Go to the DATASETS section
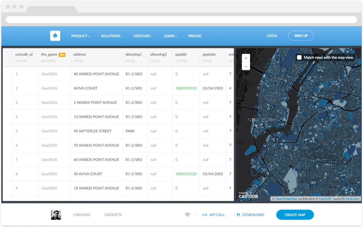The height and width of the screenshot is (227, 363). (113, 215)
